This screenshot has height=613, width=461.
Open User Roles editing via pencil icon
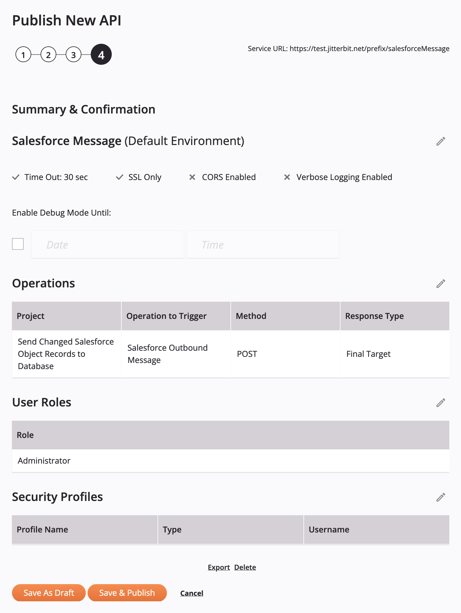click(x=441, y=403)
